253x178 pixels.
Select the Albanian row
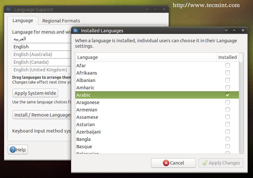click(x=157, y=80)
